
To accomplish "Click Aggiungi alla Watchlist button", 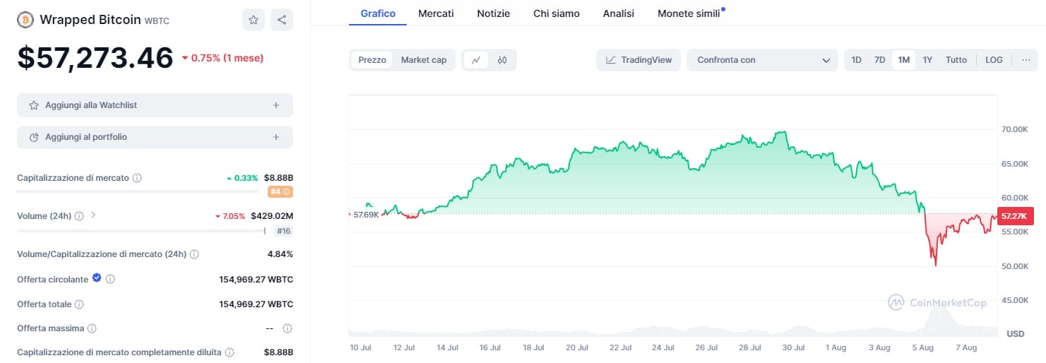I will 155,105.
